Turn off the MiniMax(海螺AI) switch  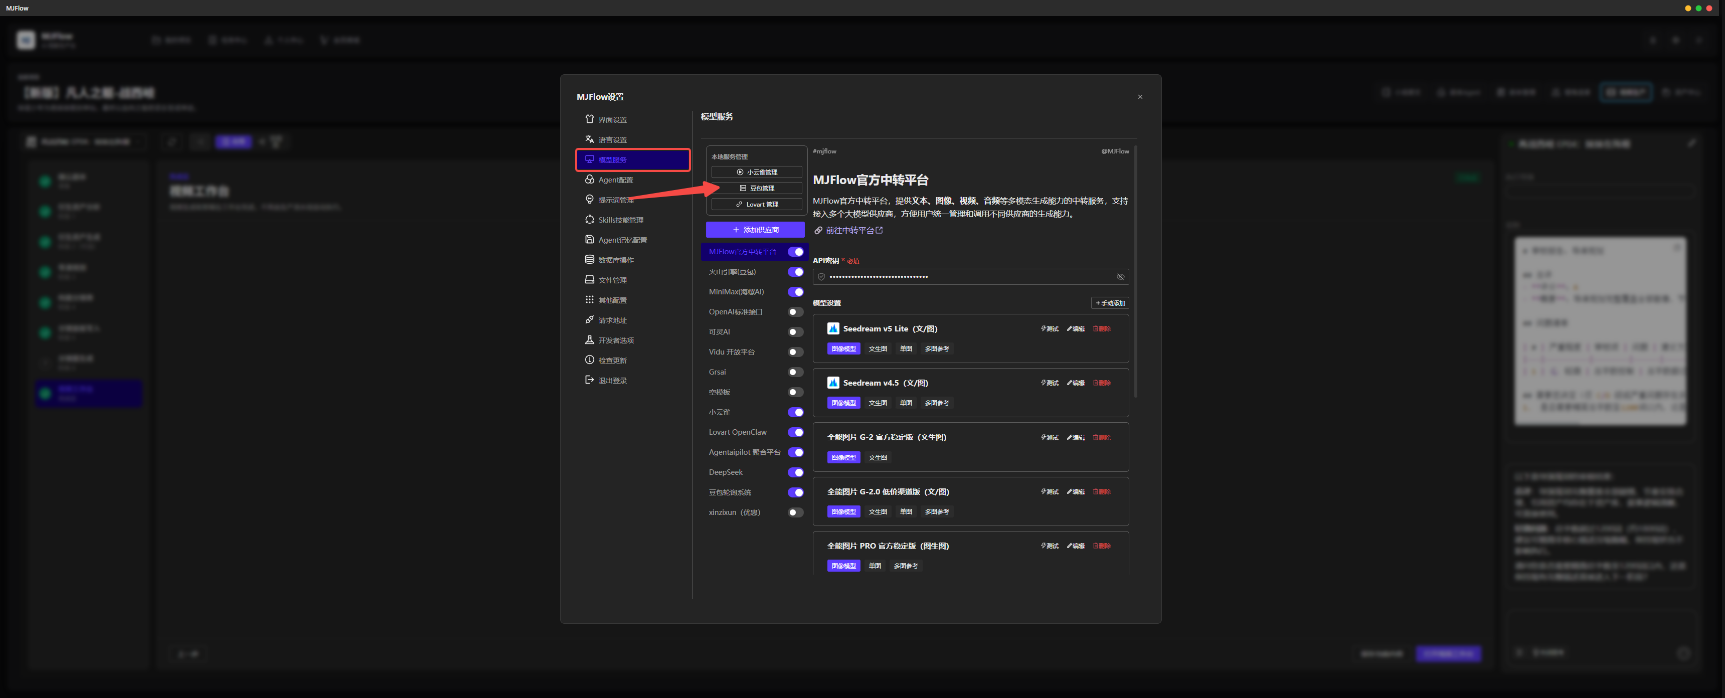pos(795,292)
